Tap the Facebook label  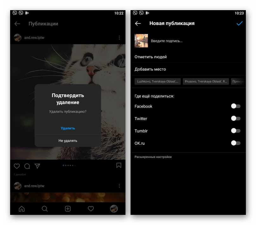click(143, 106)
